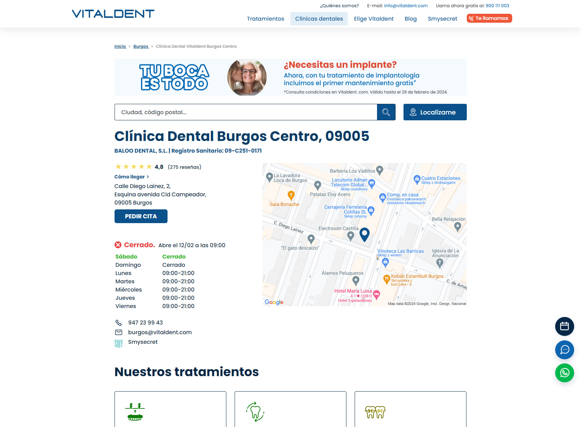
Task: Click the five-star rating stars
Action: [133, 167]
